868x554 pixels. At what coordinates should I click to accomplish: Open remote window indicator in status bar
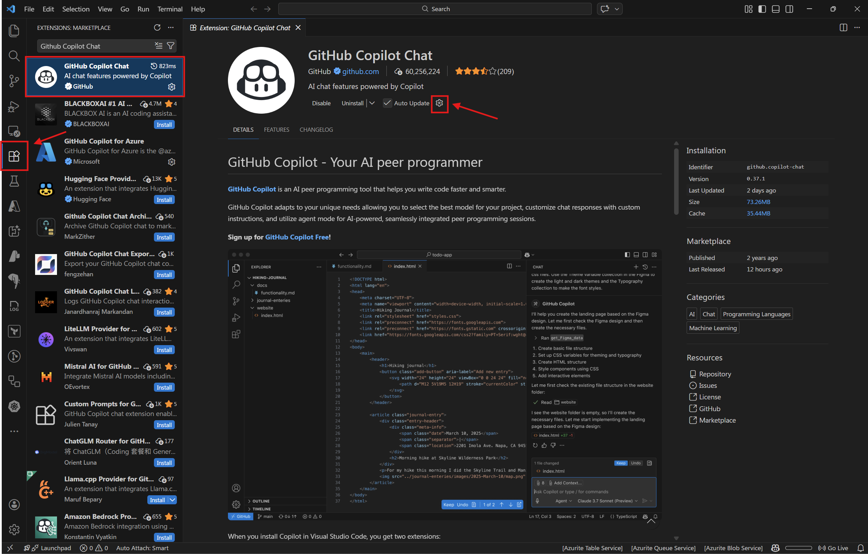click(x=10, y=548)
